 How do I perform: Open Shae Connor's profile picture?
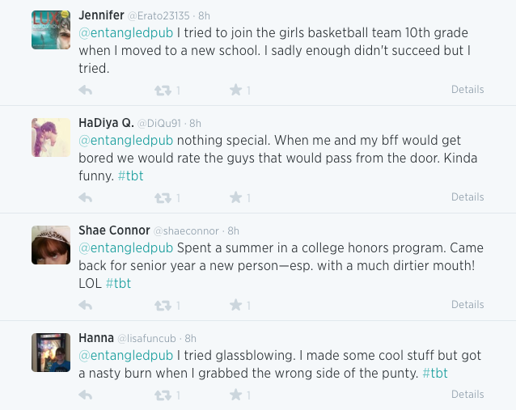pos(51,245)
